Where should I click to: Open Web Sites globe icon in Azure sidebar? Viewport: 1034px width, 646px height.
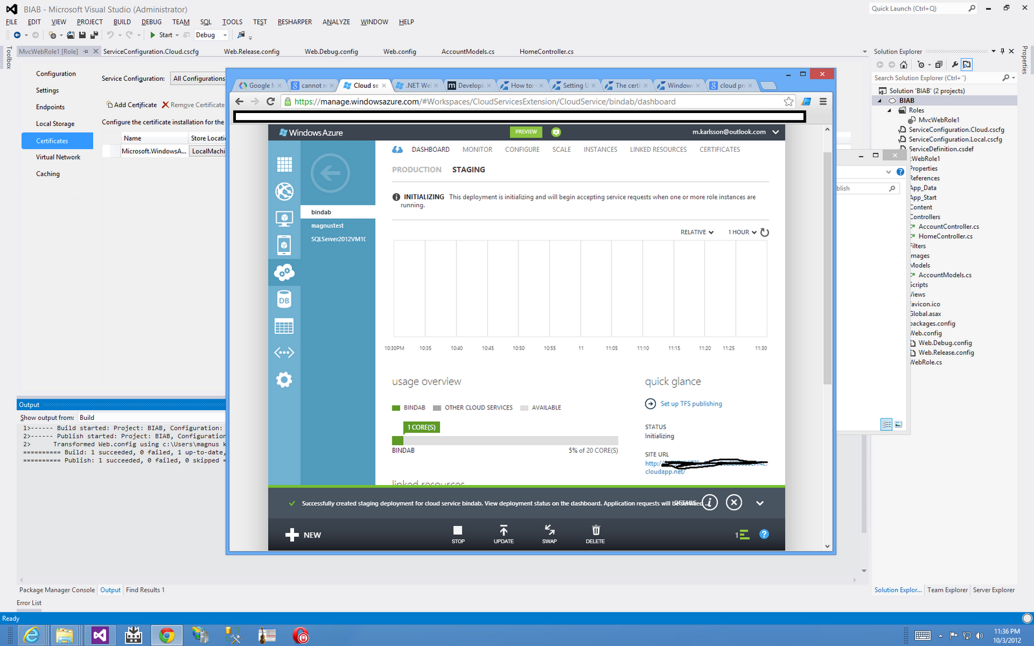(x=284, y=191)
